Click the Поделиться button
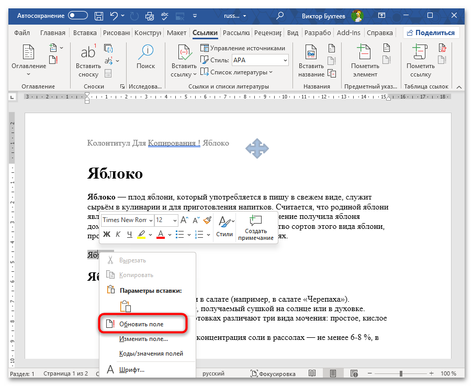The height and width of the screenshot is (386, 473). click(x=431, y=32)
